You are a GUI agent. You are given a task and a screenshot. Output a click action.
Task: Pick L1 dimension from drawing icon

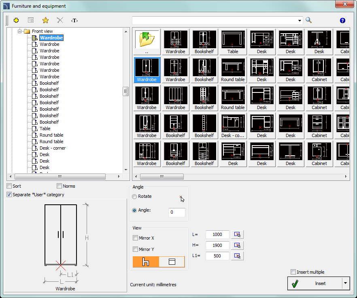pyautogui.click(x=237, y=256)
